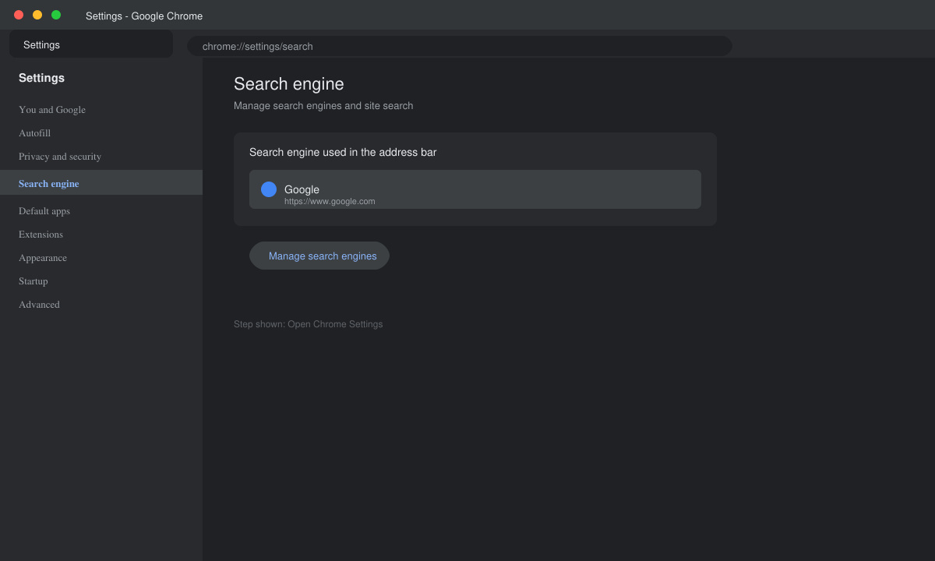The height and width of the screenshot is (561, 935).
Task: Open the Manage search engines button
Action: click(319, 256)
